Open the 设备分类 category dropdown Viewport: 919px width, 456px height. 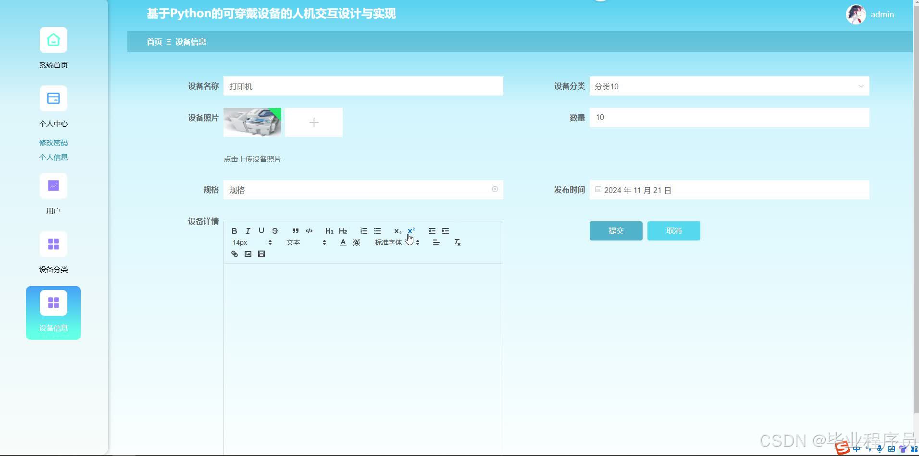[728, 86]
